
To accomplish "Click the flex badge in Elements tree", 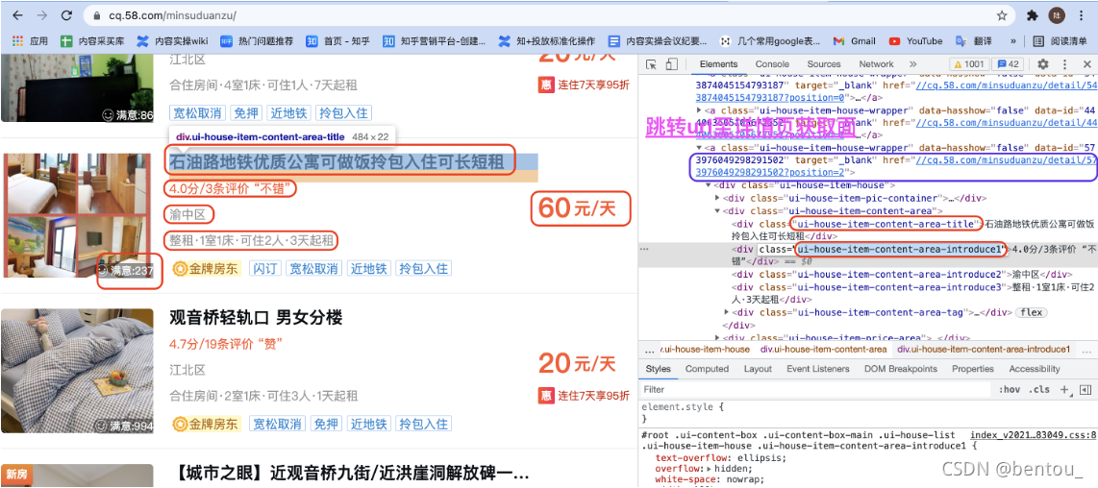I will [x=1032, y=312].
